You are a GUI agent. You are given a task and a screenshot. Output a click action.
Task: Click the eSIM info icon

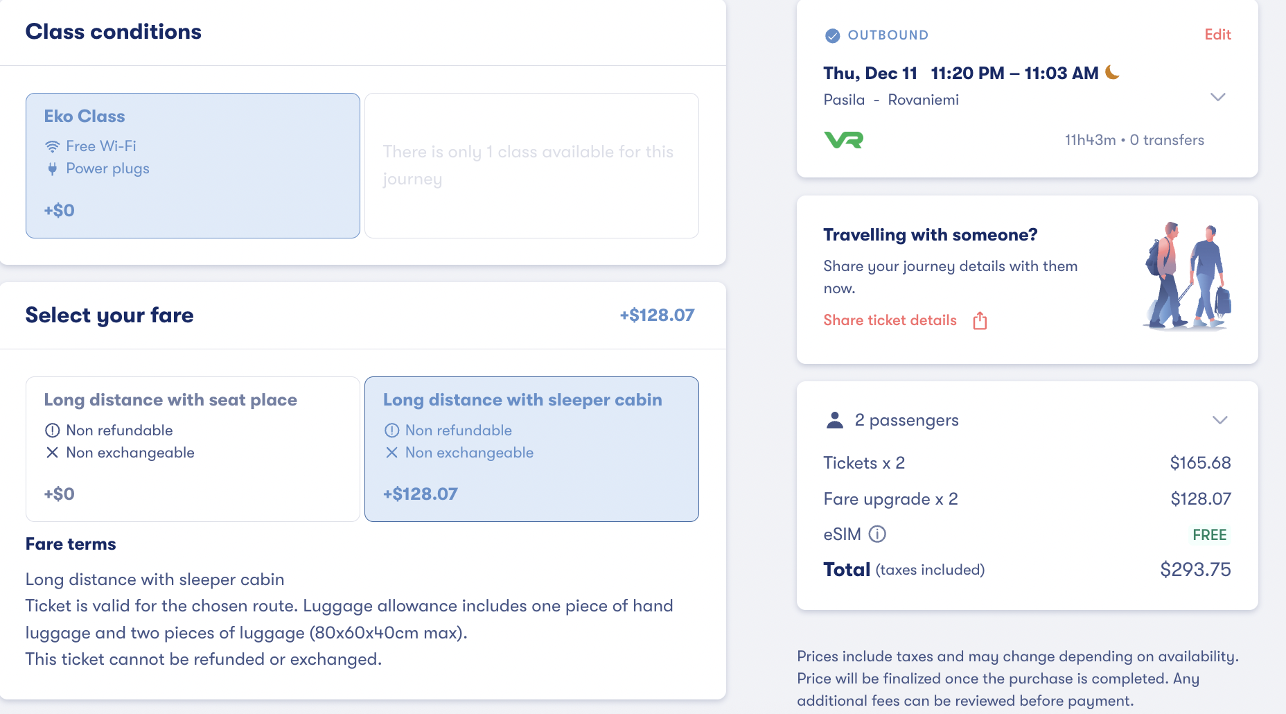click(x=877, y=534)
